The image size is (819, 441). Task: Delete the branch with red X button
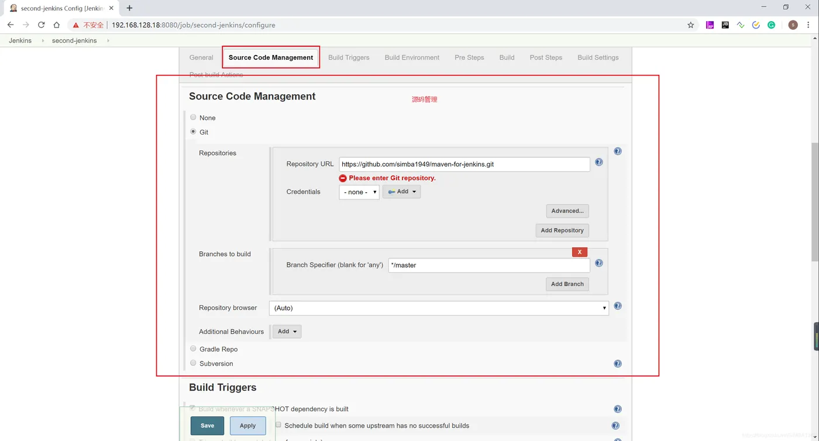580,252
